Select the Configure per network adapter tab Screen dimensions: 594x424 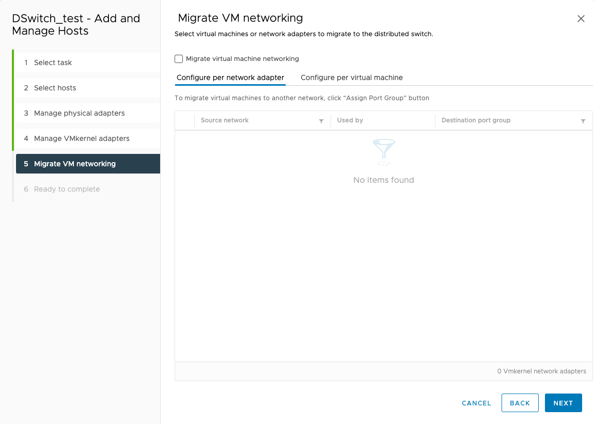pos(230,77)
